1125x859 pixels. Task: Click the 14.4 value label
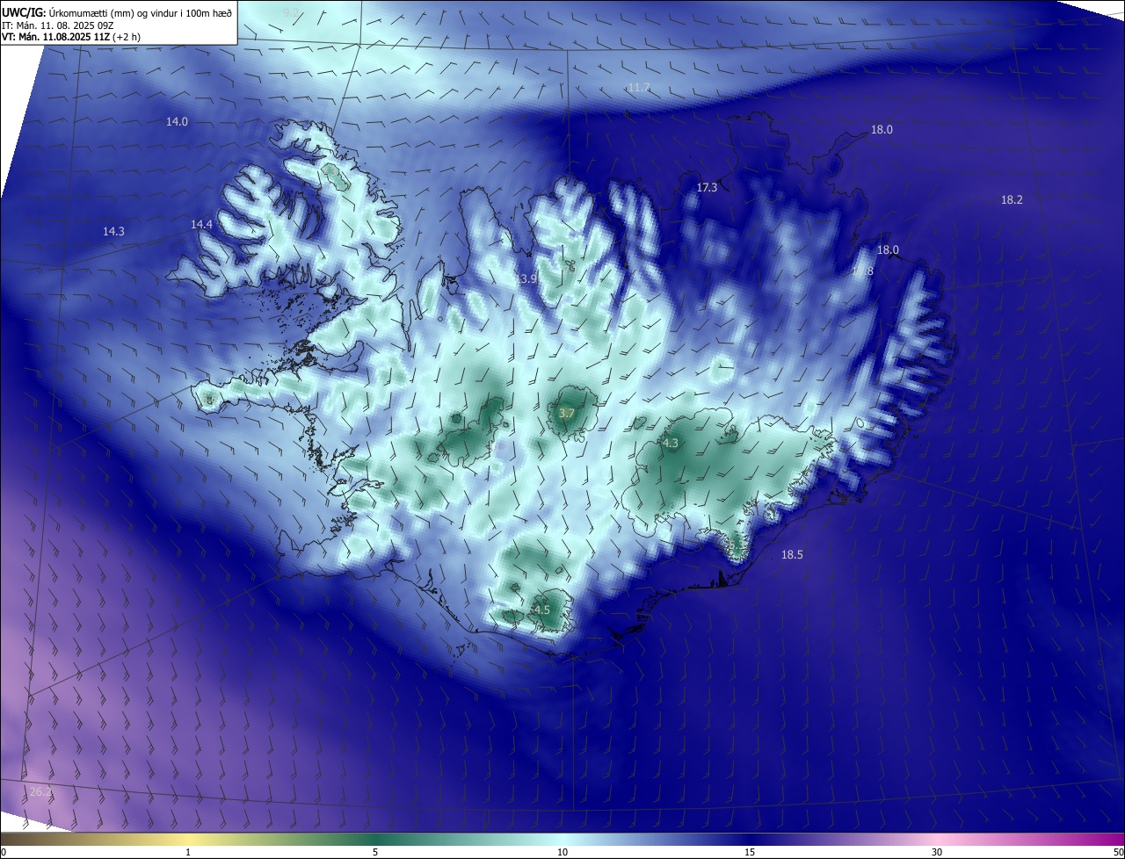click(202, 224)
